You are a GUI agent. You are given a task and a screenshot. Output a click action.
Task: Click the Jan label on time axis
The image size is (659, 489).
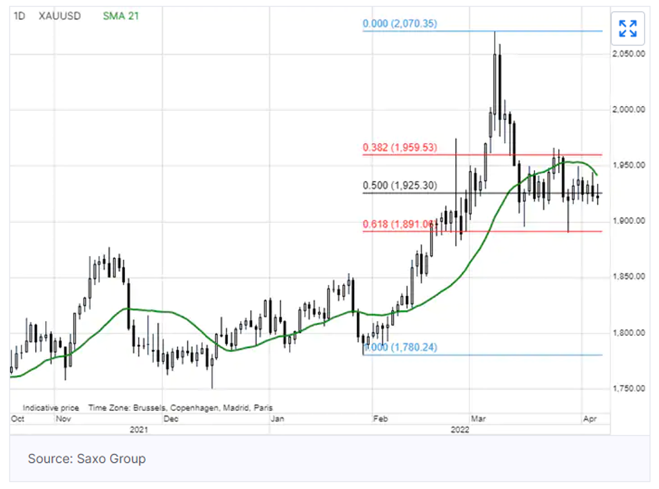[x=278, y=419]
